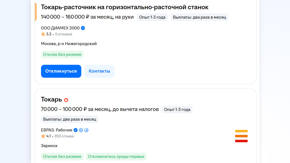The image size is (290, 163).
Task: Open the ЕВРАЗ striped company logo
Action: coord(241,136)
